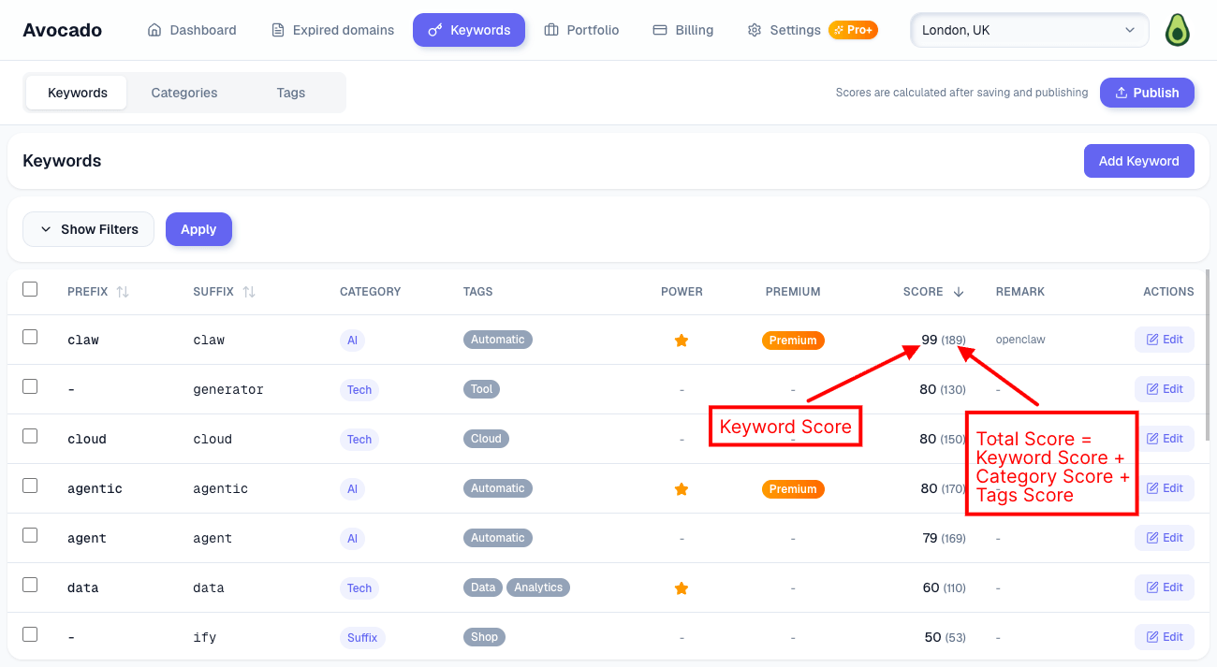Viewport: 1217px width, 667px height.
Task: Click the Apply button
Action: (198, 229)
